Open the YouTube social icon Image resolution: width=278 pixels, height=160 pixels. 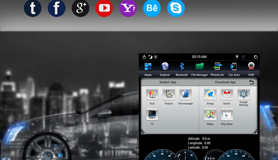point(104,8)
